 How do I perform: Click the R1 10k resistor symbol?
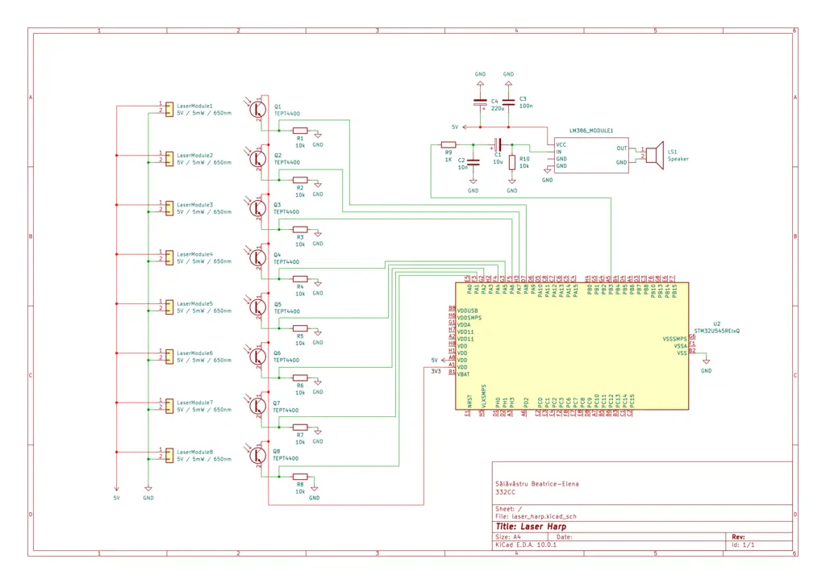tap(300, 130)
